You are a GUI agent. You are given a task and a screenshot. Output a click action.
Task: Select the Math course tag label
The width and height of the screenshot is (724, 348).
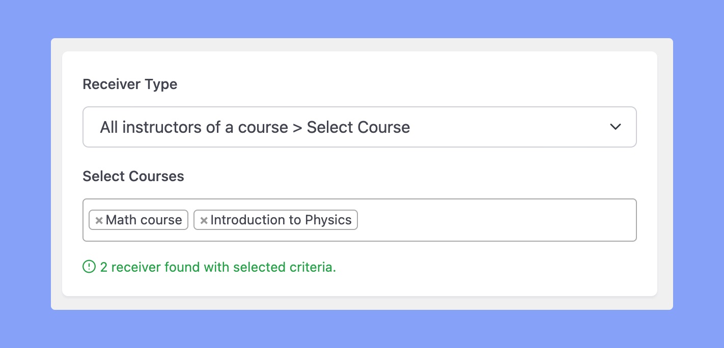[144, 220]
